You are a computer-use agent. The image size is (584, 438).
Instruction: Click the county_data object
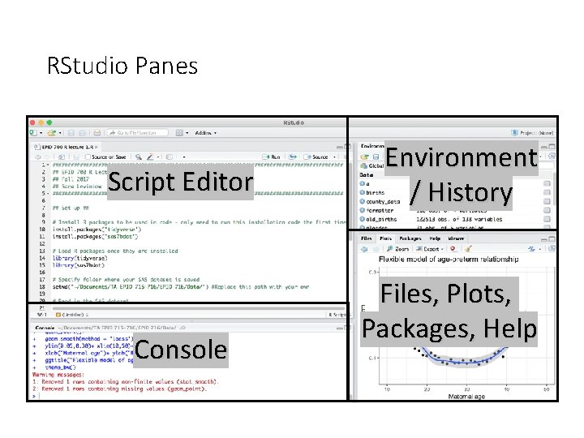(x=383, y=201)
